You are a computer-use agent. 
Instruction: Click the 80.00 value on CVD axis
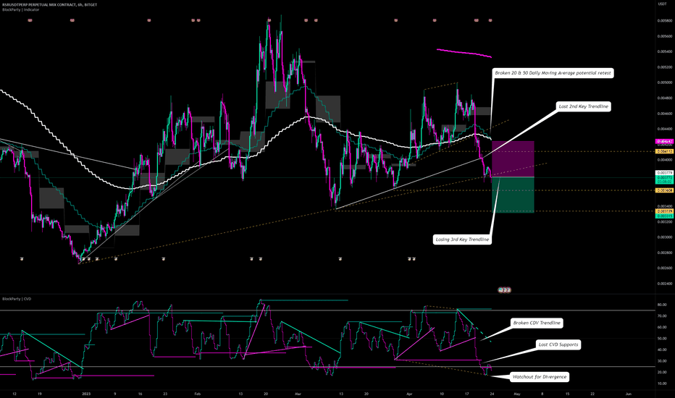[x=662, y=305]
